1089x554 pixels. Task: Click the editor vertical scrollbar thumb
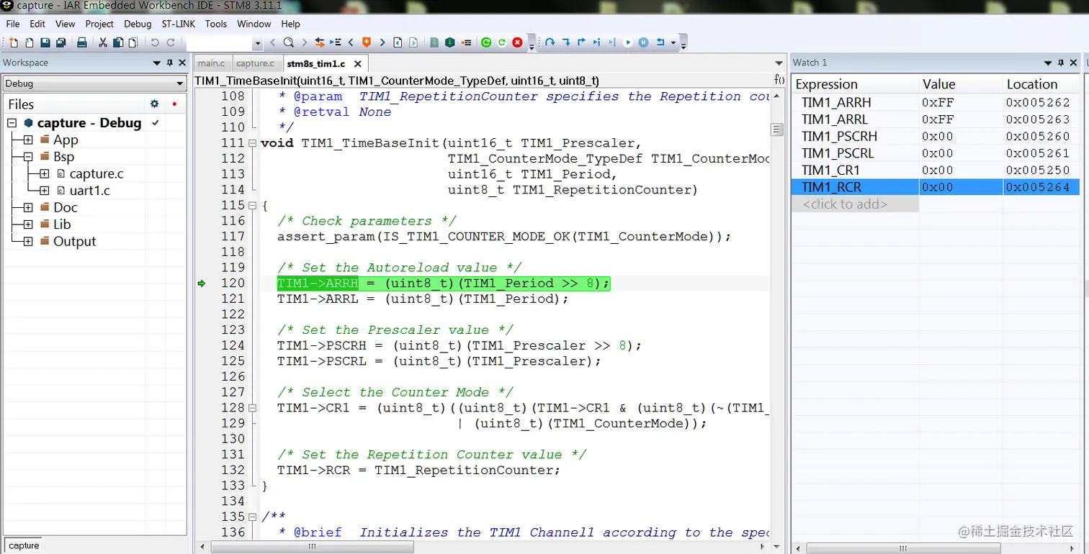tap(777, 130)
